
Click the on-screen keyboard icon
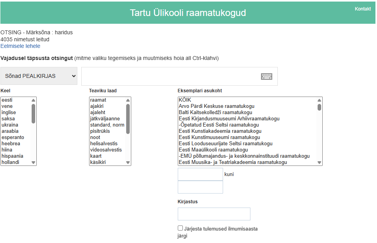click(x=266, y=76)
